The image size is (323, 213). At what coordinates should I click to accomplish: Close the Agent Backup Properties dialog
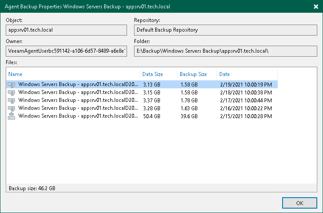point(316,7)
